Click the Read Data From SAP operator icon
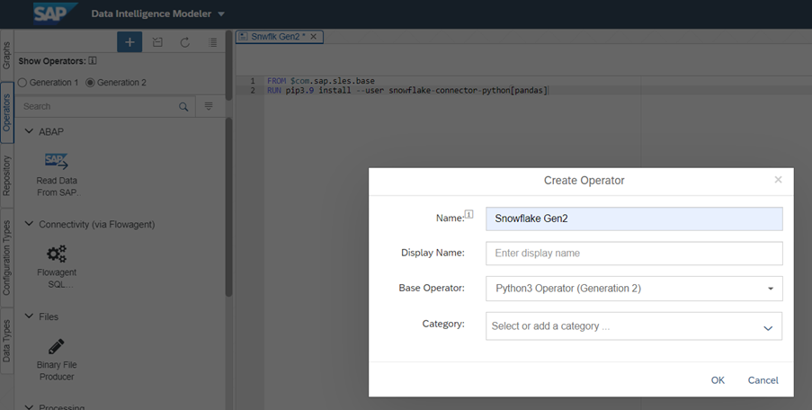The image size is (812, 410). 57,162
